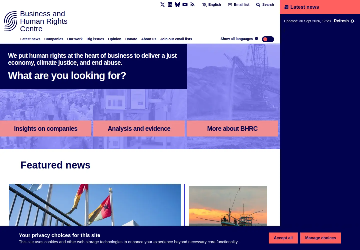Click the refresh arrow icon in Latest news
The width and height of the screenshot is (360, 250).
click(x=352, y=21)
